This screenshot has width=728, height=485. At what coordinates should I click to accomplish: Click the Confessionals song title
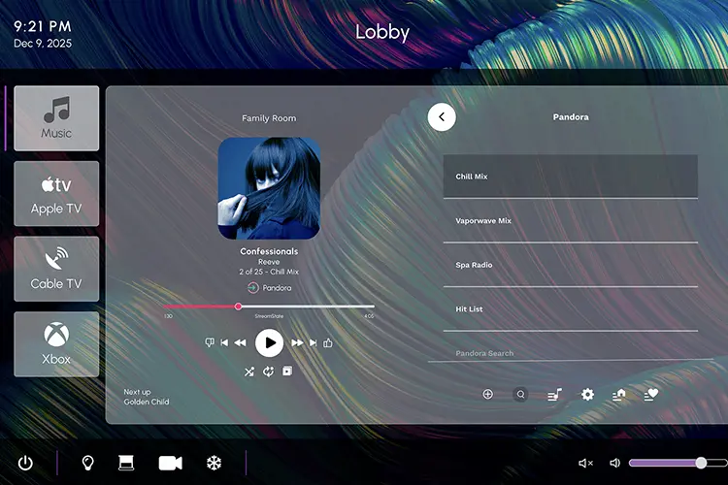point(269,251)
